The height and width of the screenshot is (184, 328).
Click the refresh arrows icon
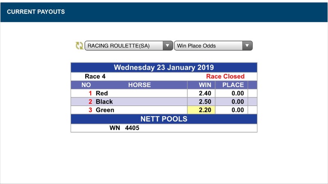(79, 46)
